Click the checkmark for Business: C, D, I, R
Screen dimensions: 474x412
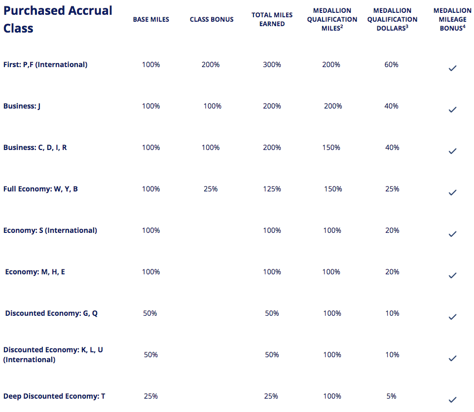(x=452, y=151)
